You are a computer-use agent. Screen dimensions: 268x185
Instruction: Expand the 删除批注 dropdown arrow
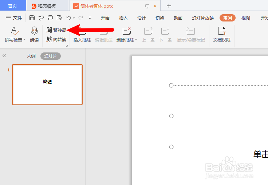coord(136,40)
